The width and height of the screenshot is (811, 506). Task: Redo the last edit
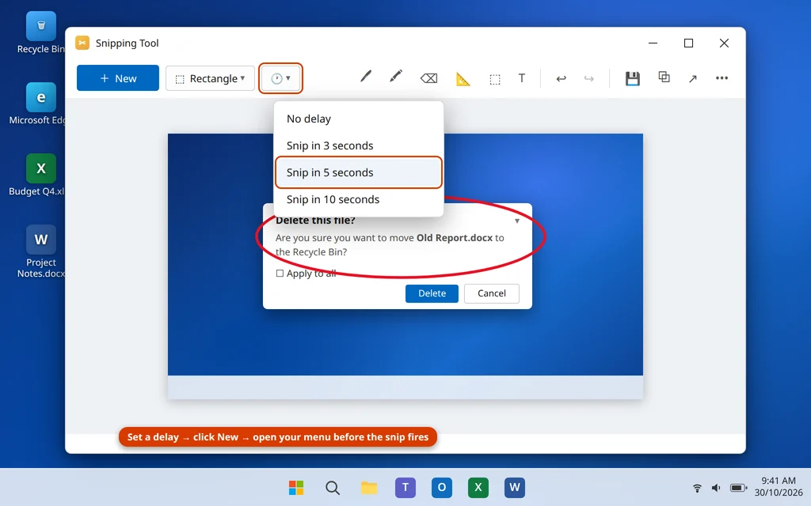pos(588,78)
